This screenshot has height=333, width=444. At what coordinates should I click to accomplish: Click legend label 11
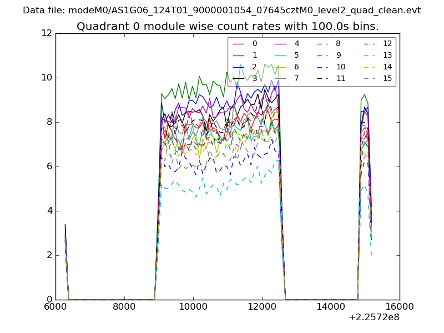tap(340, 78)
